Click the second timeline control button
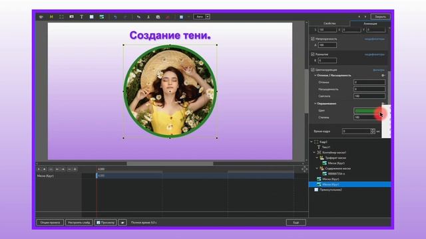Image resolution: width=426 pixels, height=239 pixels. pyautogui.click(x=45, y=169)
